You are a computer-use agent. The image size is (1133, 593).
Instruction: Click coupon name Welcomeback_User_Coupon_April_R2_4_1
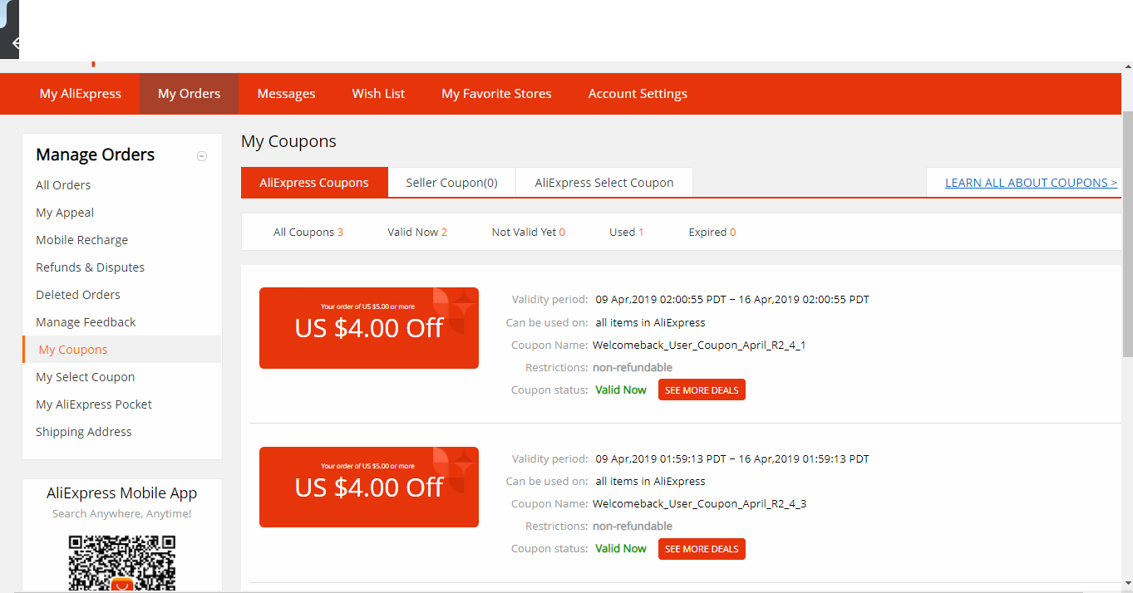(x=699, y=346)
